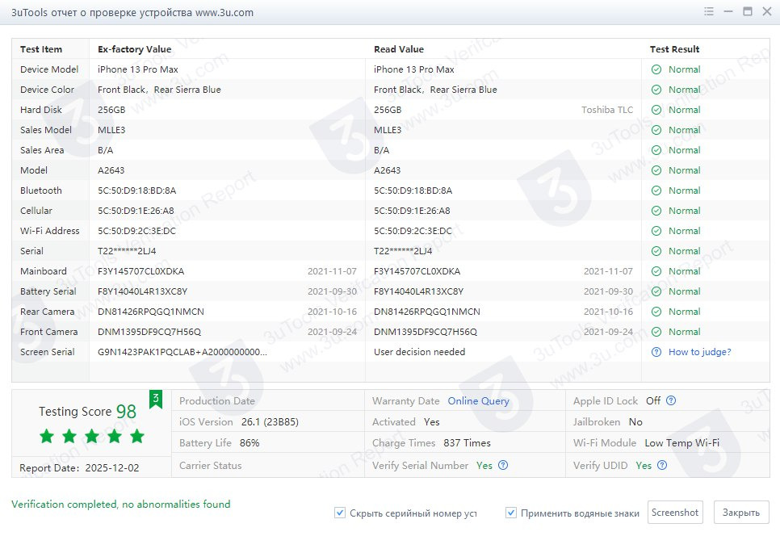Click the question icon in Screen Serial row
The image size is (780, 536).
click(x=656, y=352)
